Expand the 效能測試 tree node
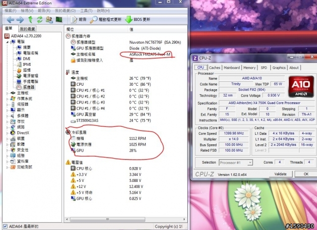Image resolution: width=317 pixels, height=230 pixels. (7, 167)
